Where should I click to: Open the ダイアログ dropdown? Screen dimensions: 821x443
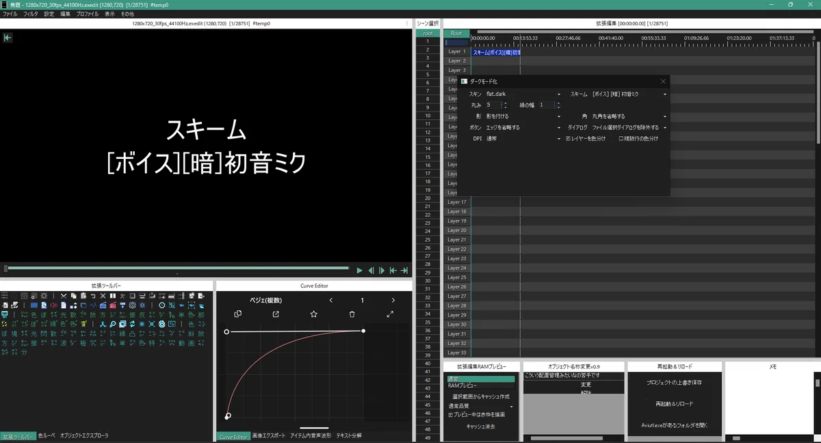[x=629, y=127]
